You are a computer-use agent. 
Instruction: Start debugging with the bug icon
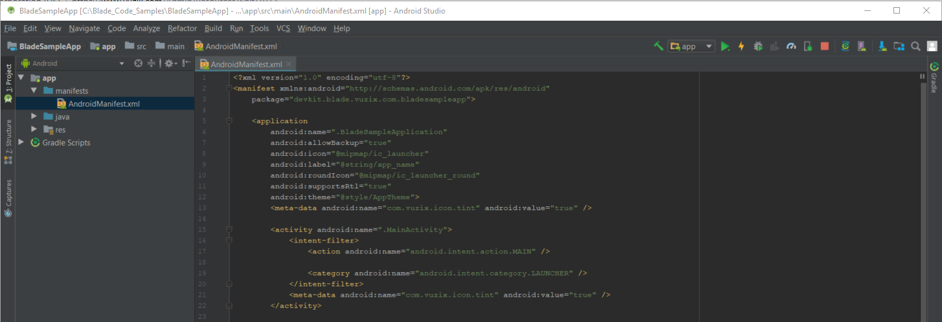click(x=758, y=46)
